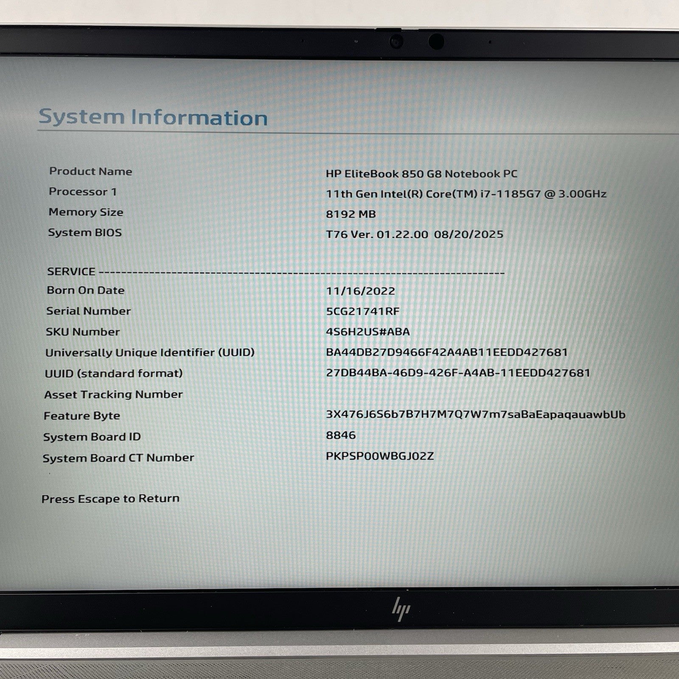The height and width of the screenshot is (679, 679).
Task: Click 'Press Escape to Return' text
Action: tap(110, 499)
